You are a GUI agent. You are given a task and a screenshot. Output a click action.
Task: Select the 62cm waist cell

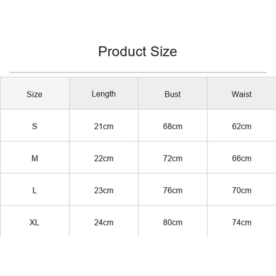click(x=242, y=126)
